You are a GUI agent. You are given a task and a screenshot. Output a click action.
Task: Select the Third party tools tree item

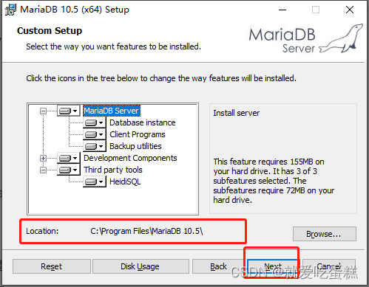point(113,170)
